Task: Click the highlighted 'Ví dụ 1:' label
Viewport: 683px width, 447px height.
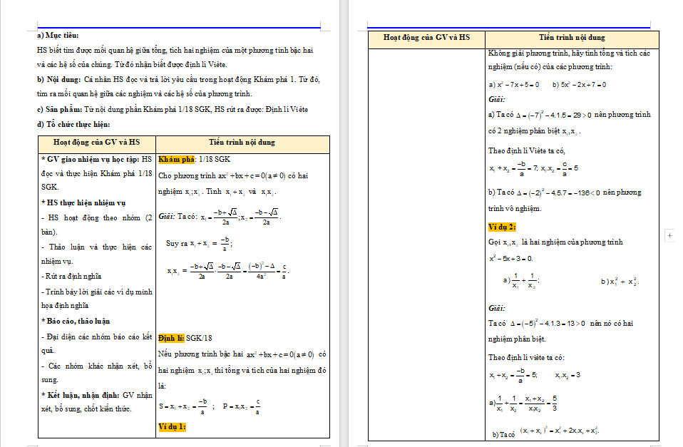Action: tap(172, 426)
